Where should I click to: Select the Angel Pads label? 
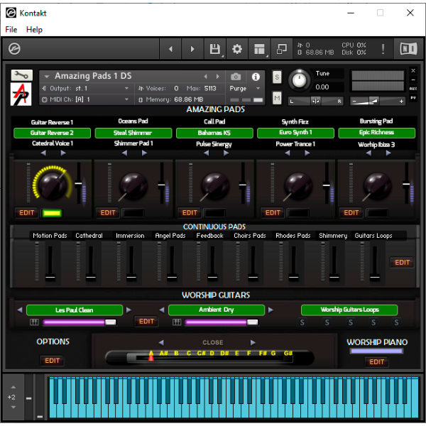[170, 236]
